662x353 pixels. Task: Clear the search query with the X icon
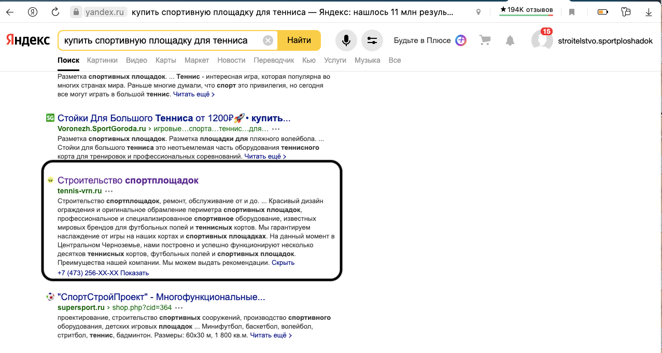click(267, 40)
